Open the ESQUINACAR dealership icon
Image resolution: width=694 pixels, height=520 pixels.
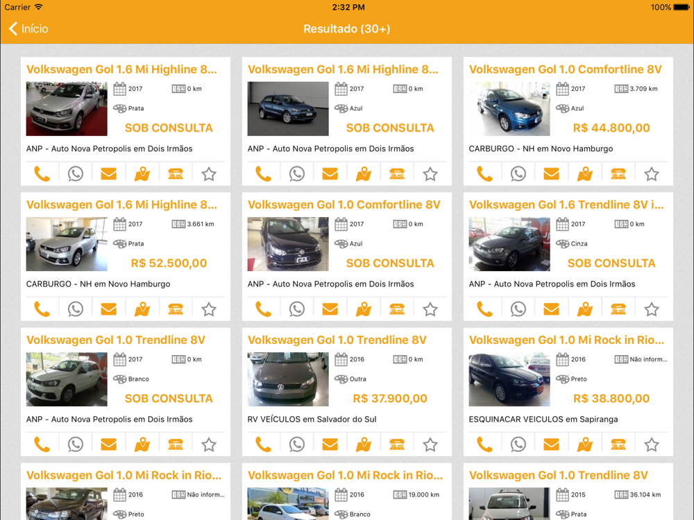618,444
